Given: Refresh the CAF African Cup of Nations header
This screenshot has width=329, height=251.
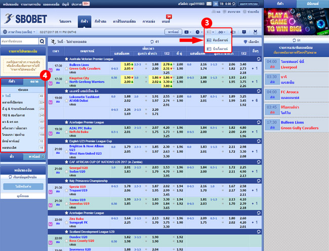Looking at the screenshot, I should pyautogui.click(x=259, y=162).
